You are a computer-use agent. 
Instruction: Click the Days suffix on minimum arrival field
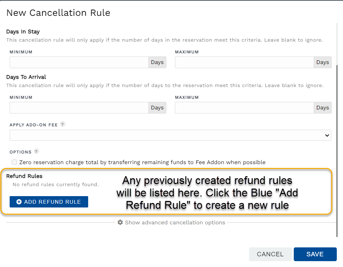157,107
